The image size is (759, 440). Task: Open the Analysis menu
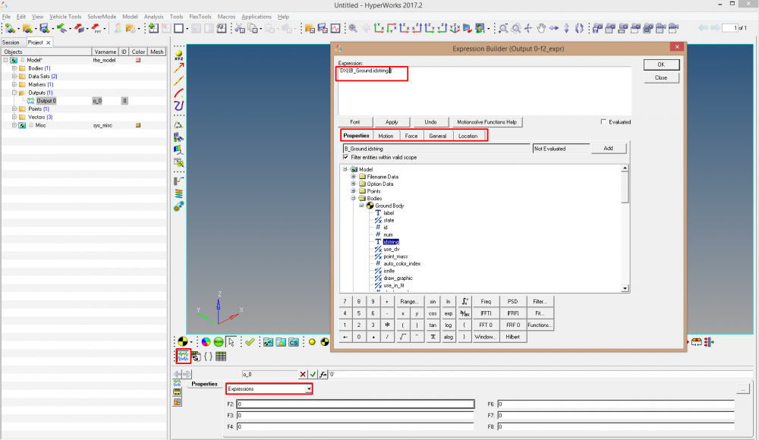click(154, 17)
